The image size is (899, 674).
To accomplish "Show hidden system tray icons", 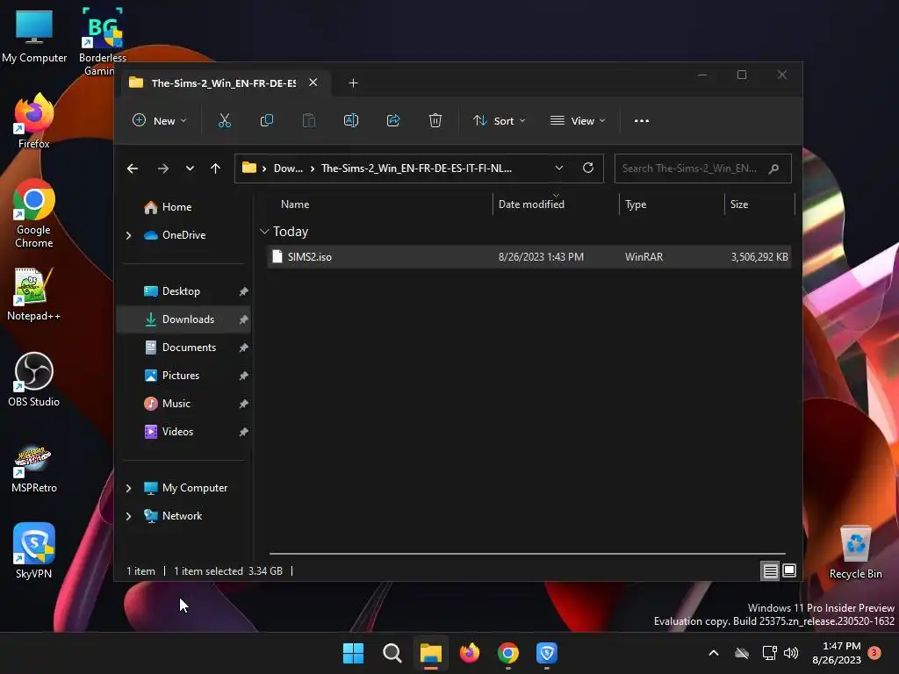I will click(714, 653).
